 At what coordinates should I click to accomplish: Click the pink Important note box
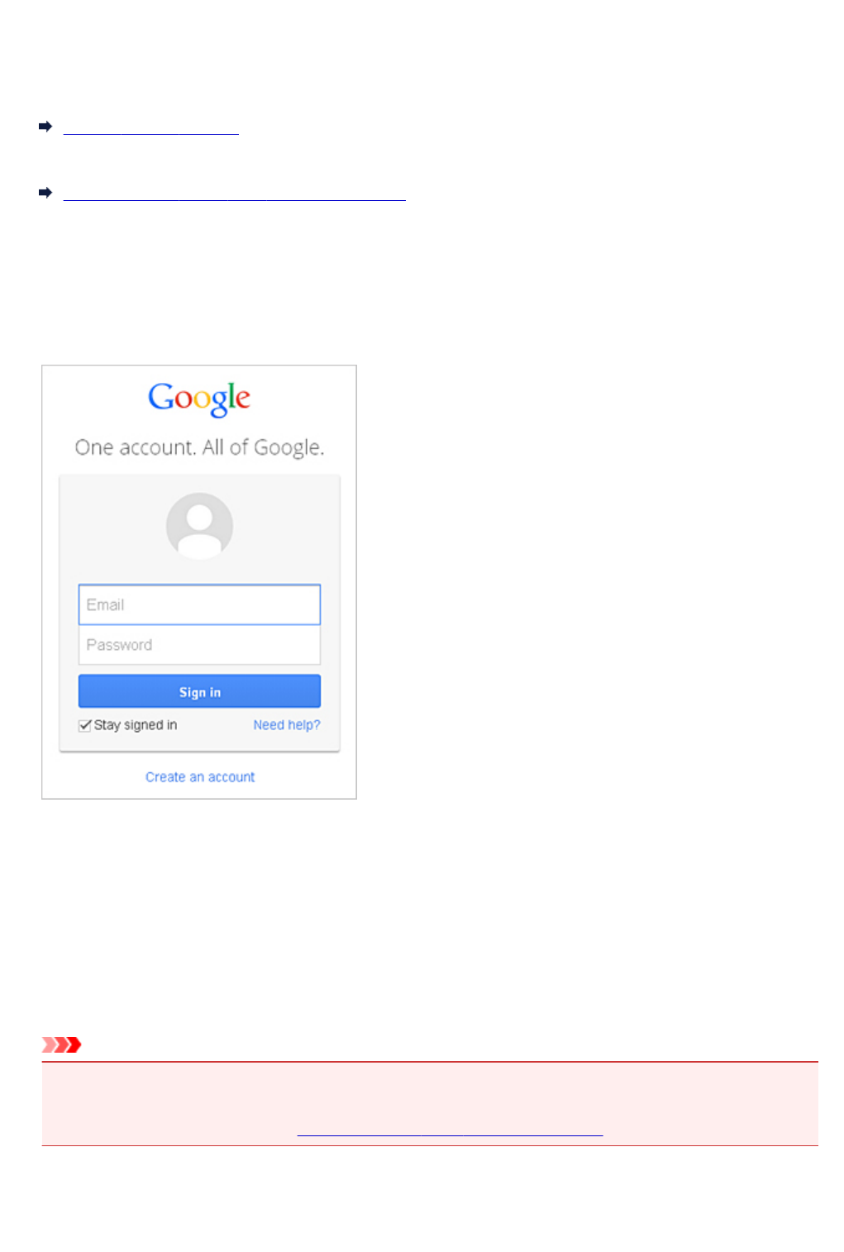(x=430, y=1103)
